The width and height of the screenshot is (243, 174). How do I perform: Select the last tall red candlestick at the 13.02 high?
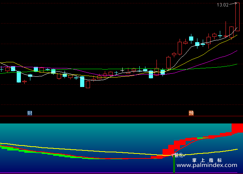pyautogui.click(x=237, y=17)
